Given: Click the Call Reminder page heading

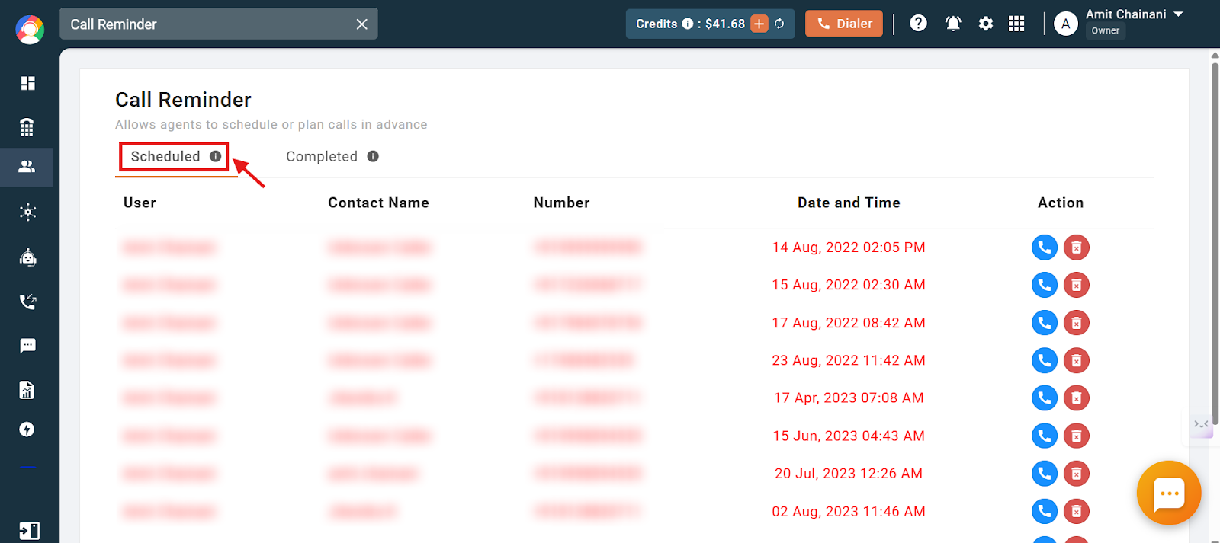Looking at the screenshot, I should coord(183,100).
